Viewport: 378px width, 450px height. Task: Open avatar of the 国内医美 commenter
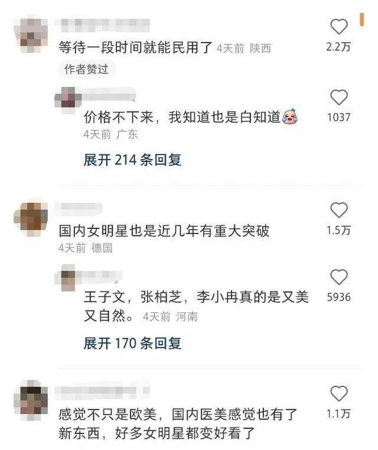tap(31, 401)
